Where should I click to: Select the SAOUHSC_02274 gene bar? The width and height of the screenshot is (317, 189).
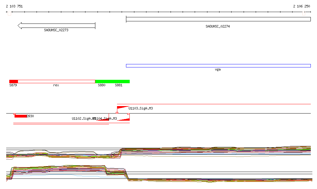[x=218, y=19]
